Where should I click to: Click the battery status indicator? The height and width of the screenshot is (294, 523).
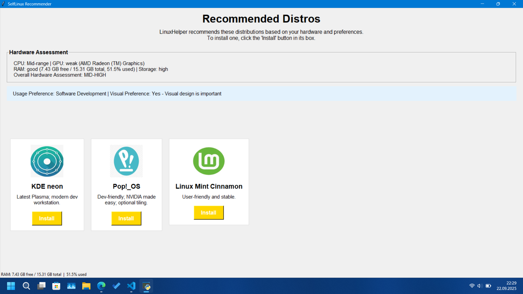click(x=488, y=286)
